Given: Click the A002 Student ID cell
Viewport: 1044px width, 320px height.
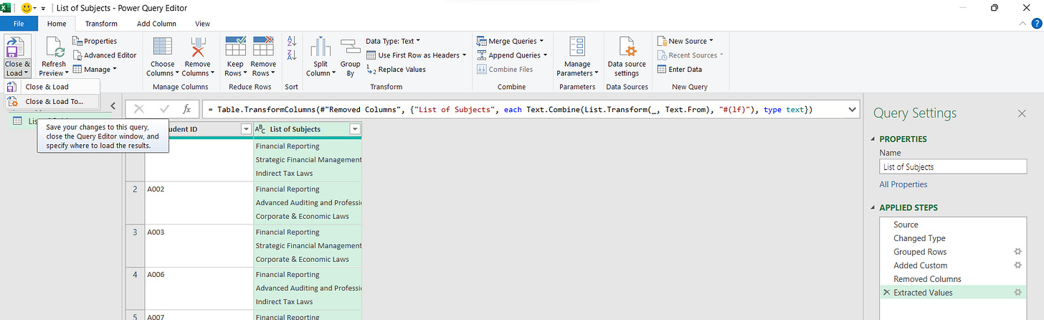Looking at the screenshot, I should tap(199, 203).
